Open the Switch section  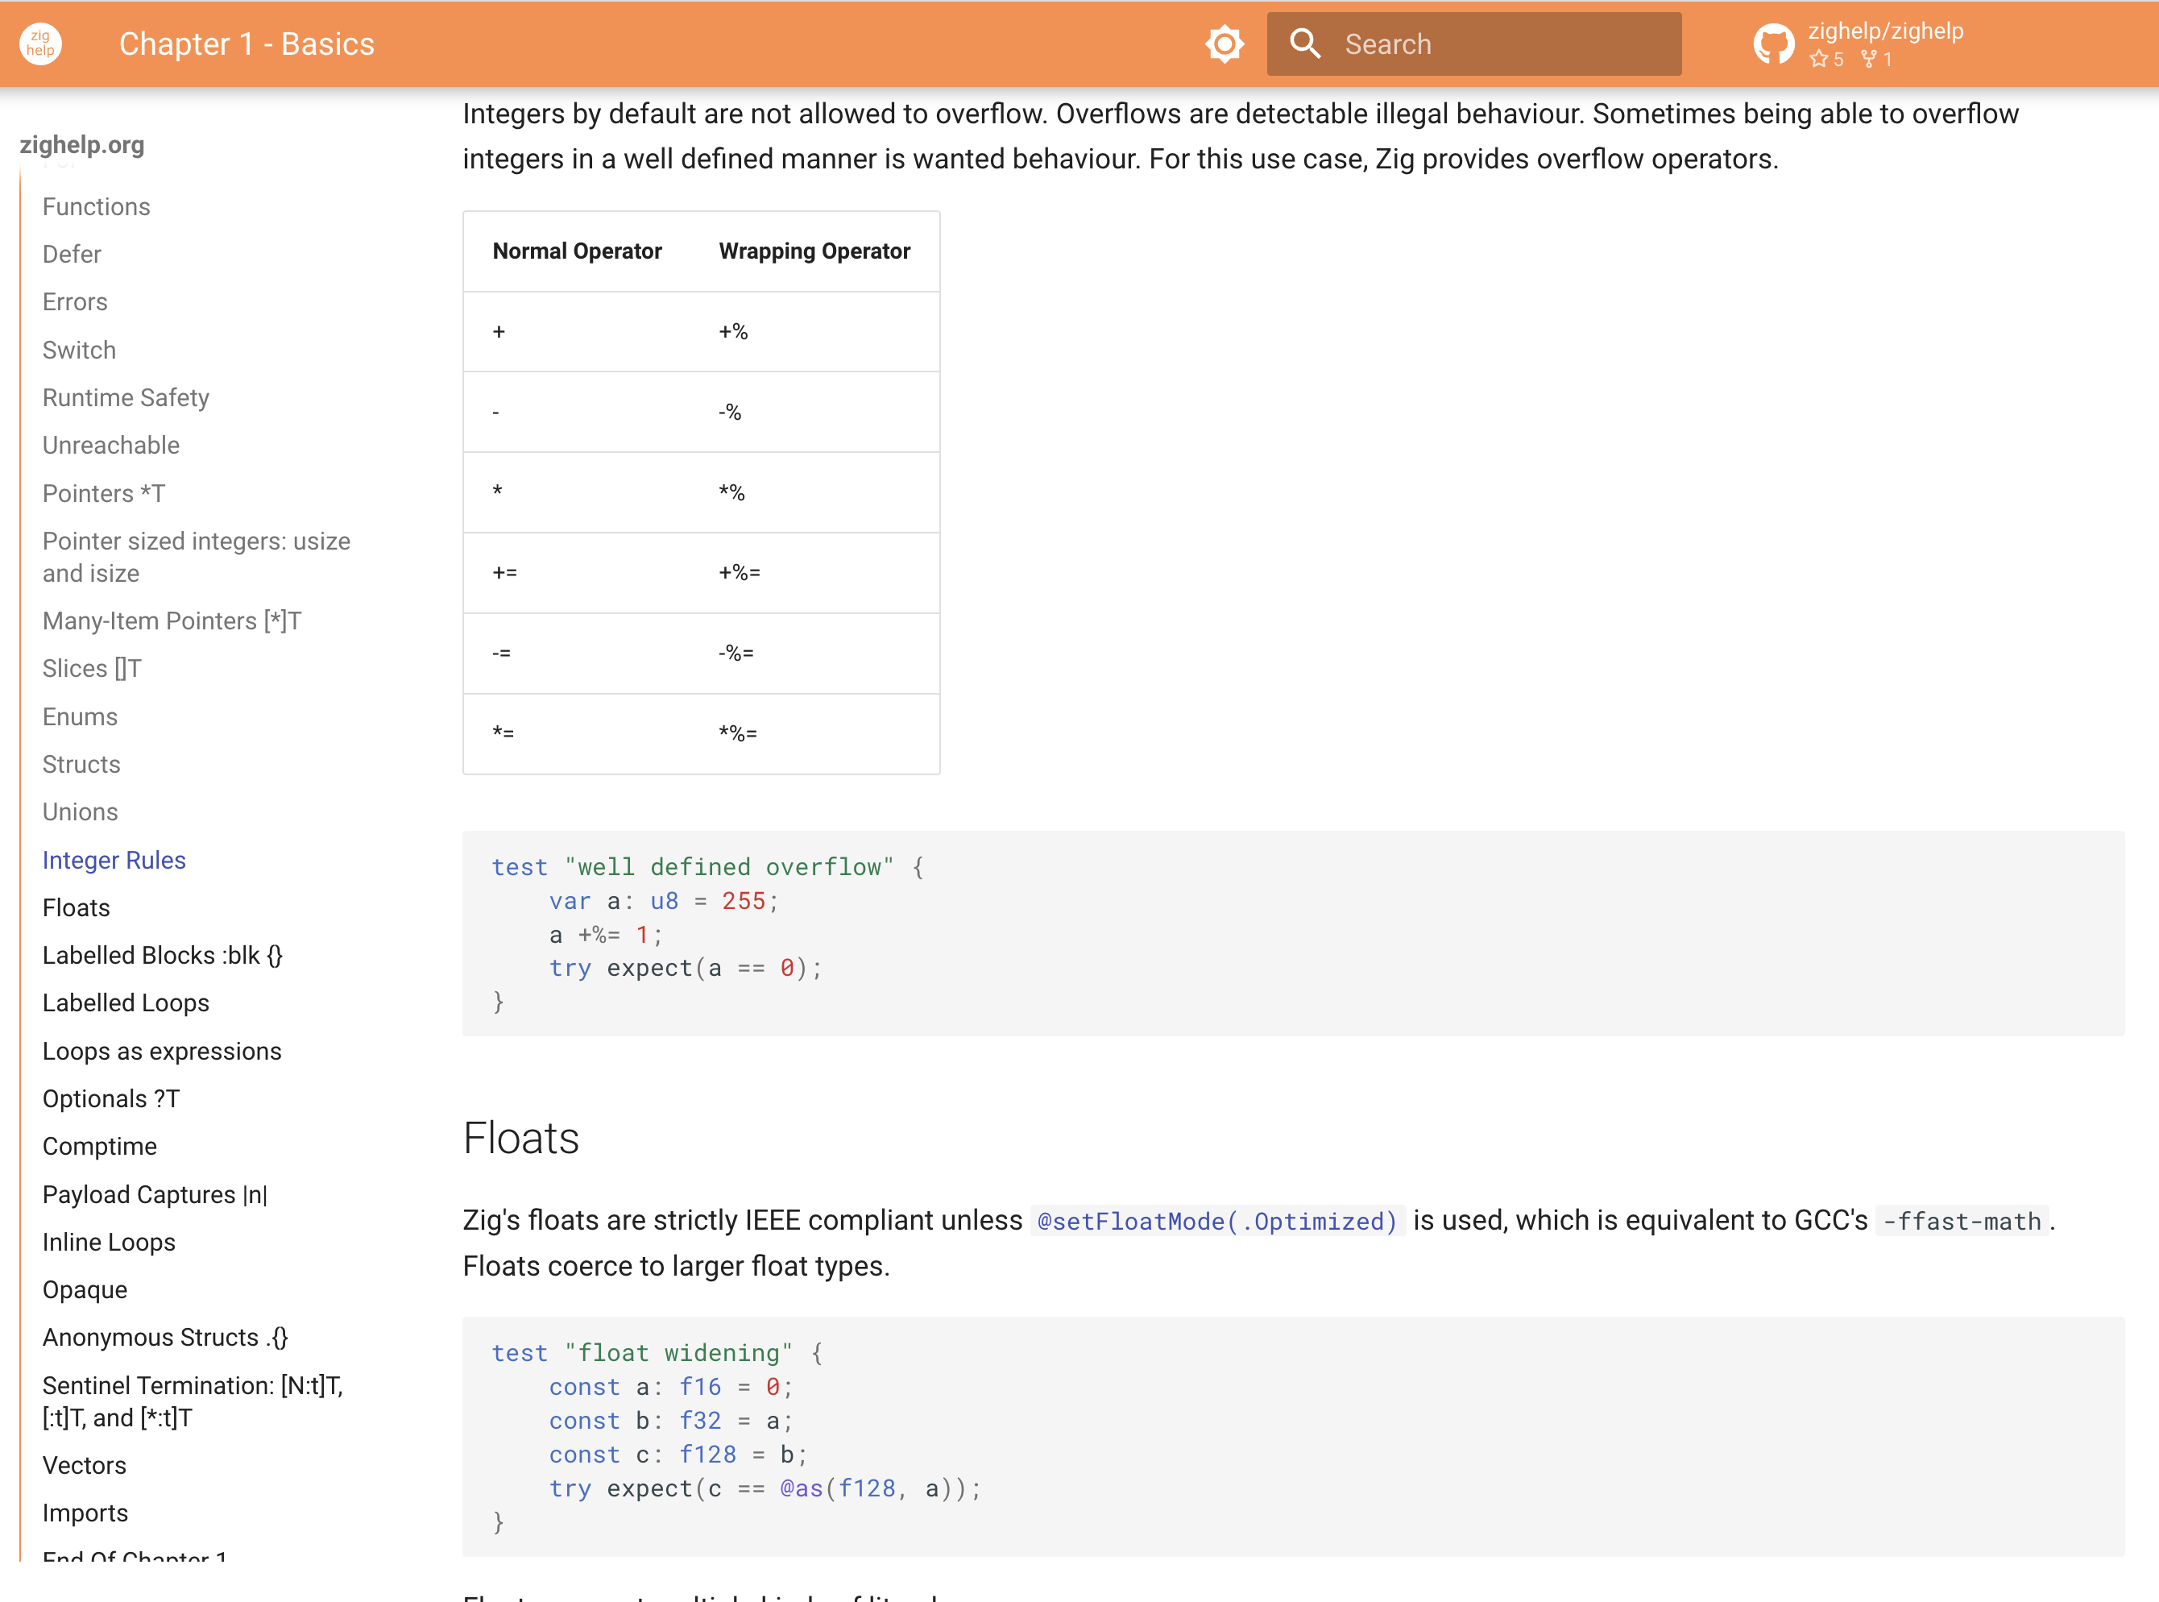(x=78, y=350)
